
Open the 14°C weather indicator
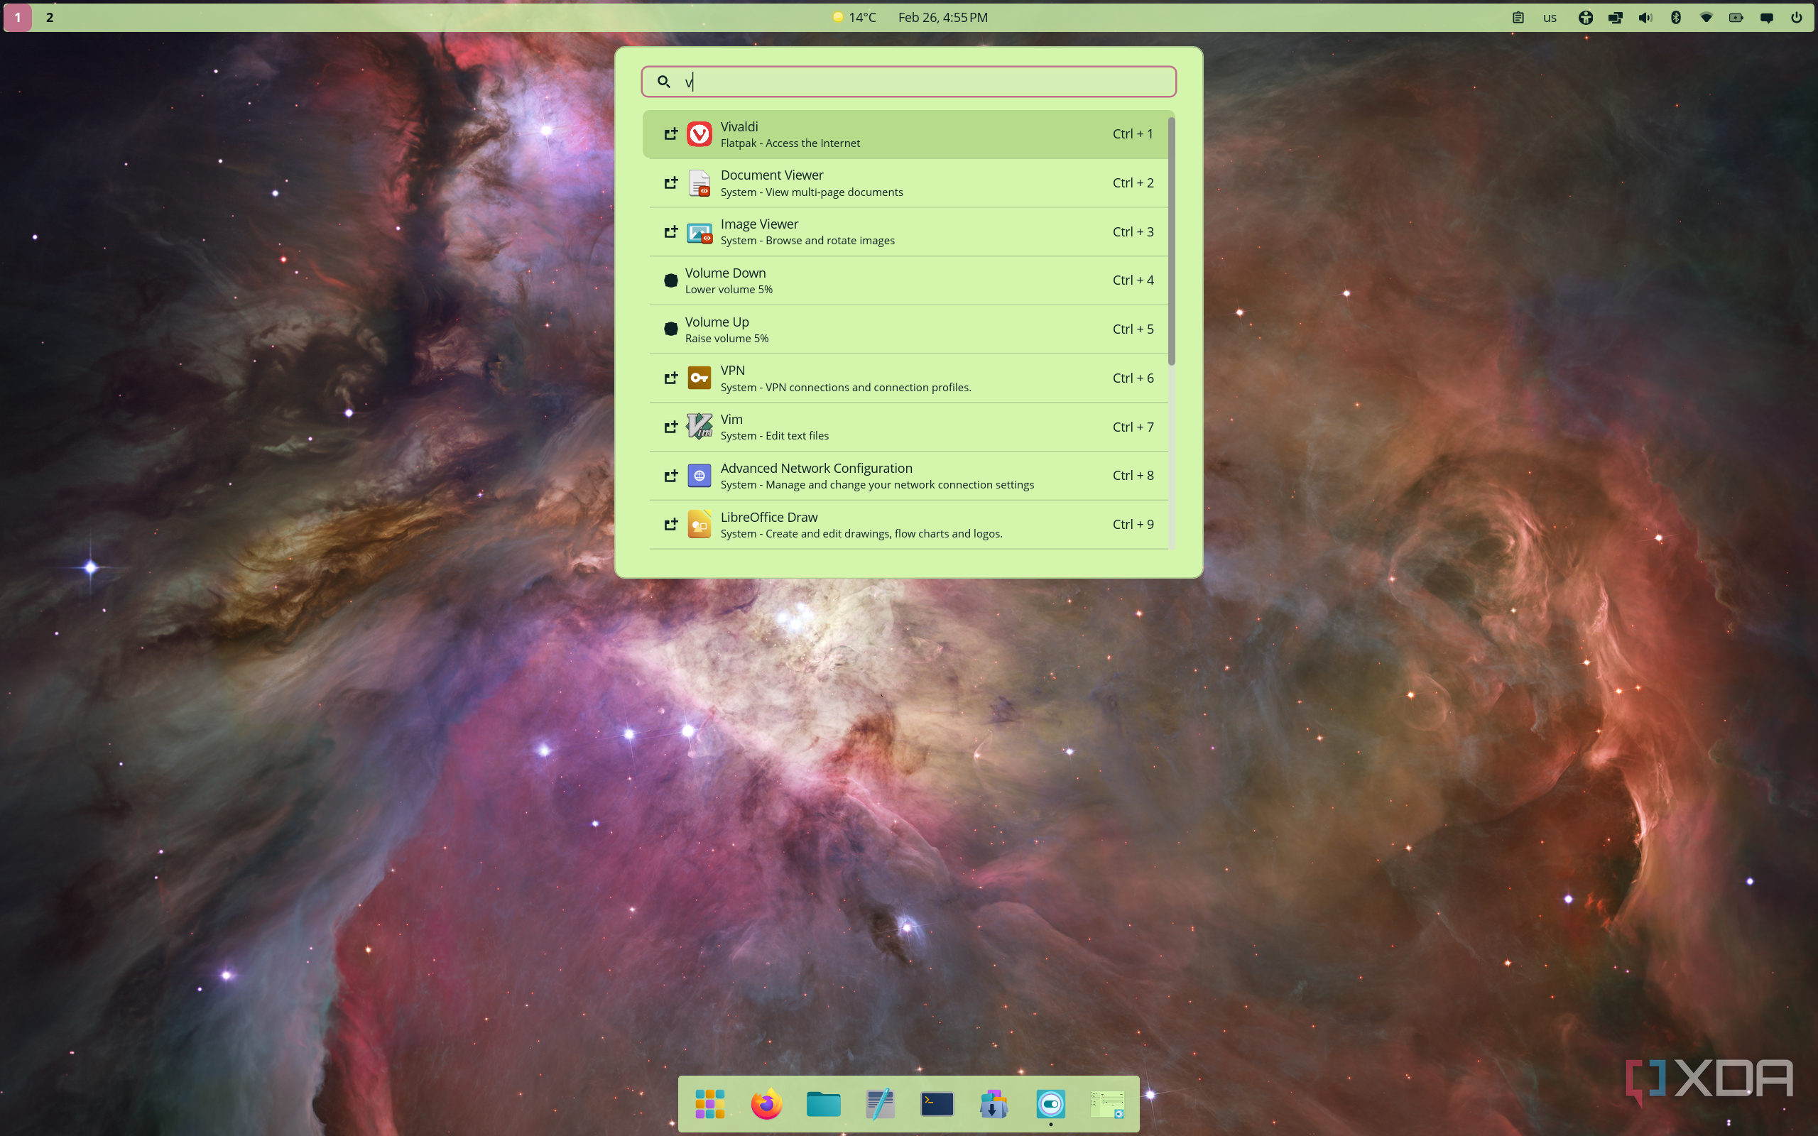click(x=854, y=17)
